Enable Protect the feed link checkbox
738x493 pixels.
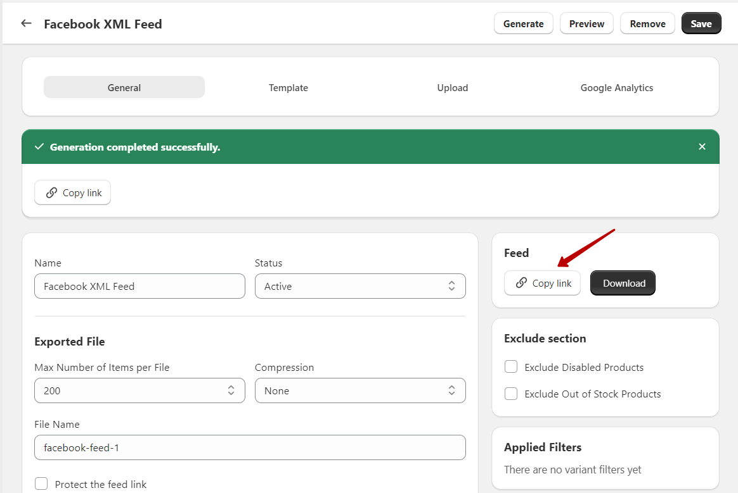pyautogui.click(x=41, y=484)
